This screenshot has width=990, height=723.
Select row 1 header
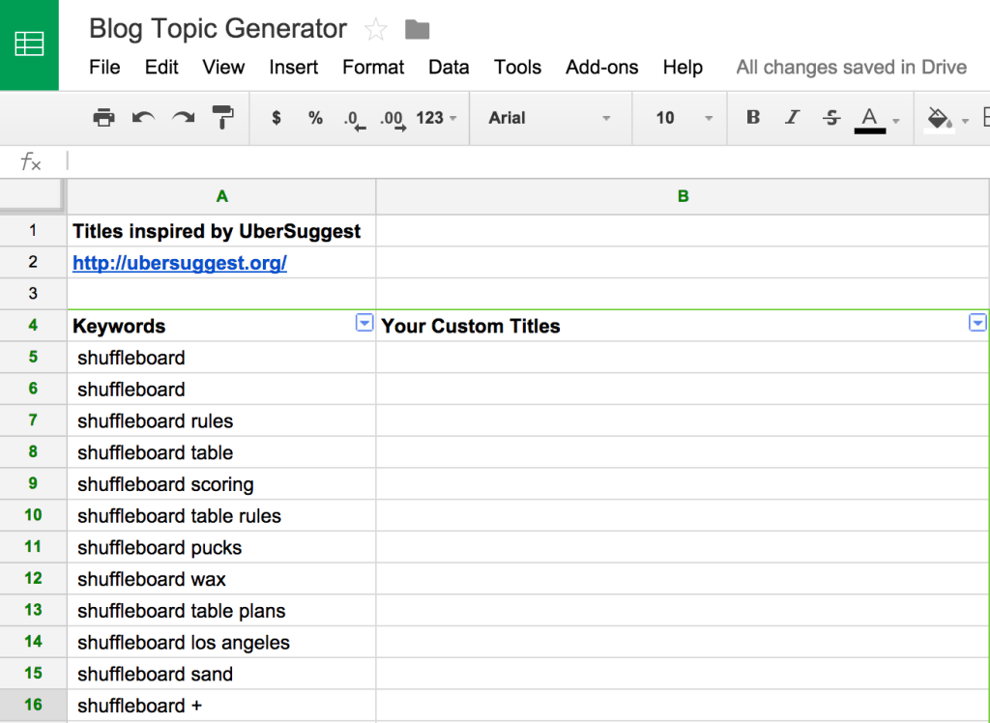pyautogui.click(x=33, y=230)
